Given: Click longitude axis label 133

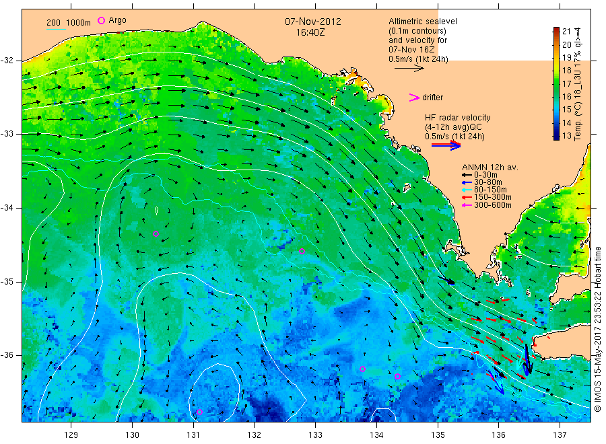Looking at the screenshot, I should (315, 435).
